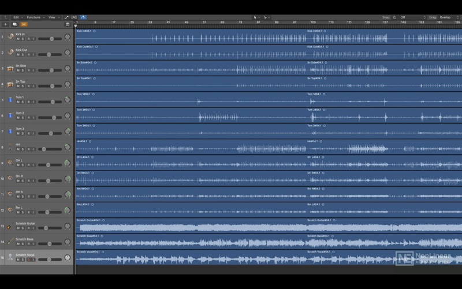Screen dimensions: 462x289
Task: Click the Kick In track drum icon
Action: coord(10,36)
